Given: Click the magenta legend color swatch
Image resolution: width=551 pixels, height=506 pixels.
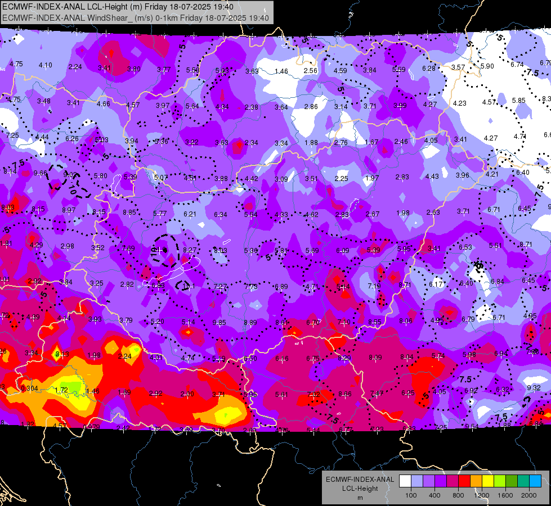Looking at the screenshot, I should (x=453, y=481).
